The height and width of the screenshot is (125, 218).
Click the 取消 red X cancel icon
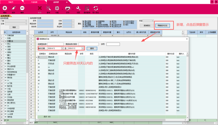(x=40, y=8)
